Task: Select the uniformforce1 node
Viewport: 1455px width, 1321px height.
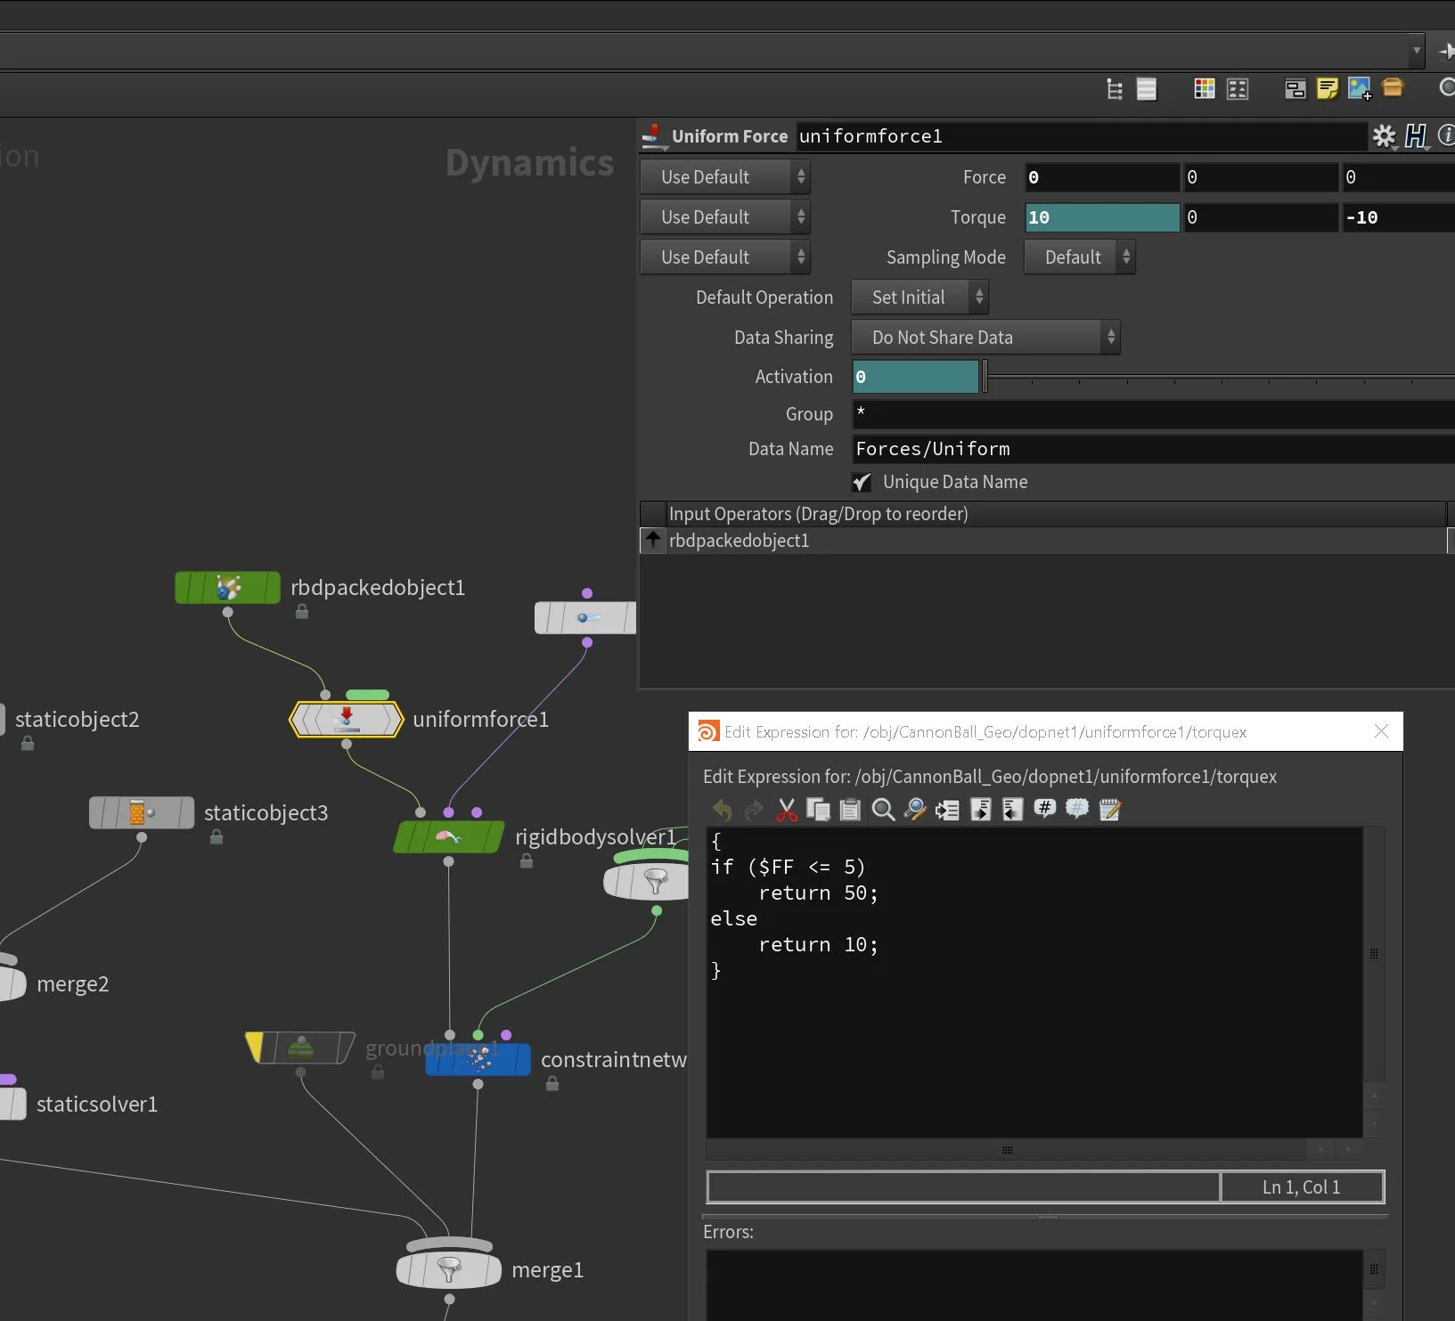Action: click(347, 720)
